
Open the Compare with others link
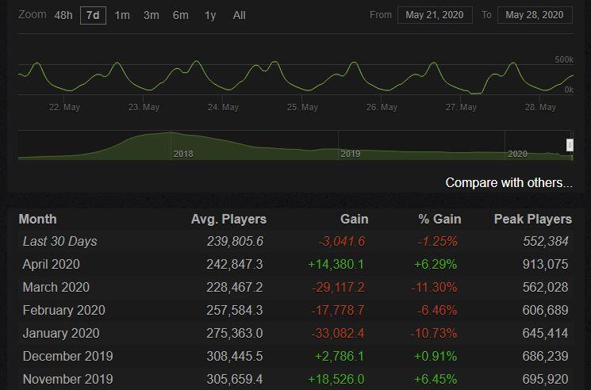(x=508, y=182)
